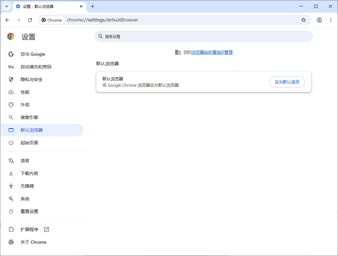Open 您与 Google settings section

point(42,54)
